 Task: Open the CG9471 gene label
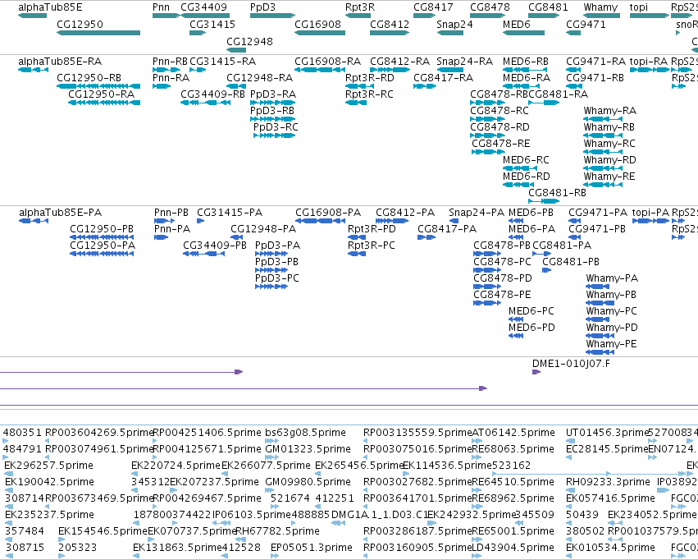pos(586,25)
